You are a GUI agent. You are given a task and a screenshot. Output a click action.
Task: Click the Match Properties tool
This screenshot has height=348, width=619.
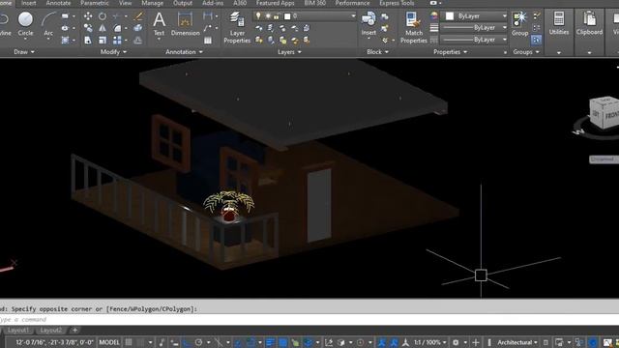[x=413, y=27]
